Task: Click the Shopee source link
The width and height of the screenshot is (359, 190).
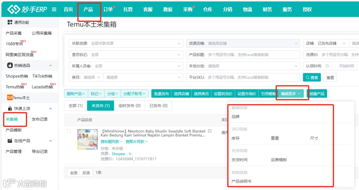Action: 118,154
